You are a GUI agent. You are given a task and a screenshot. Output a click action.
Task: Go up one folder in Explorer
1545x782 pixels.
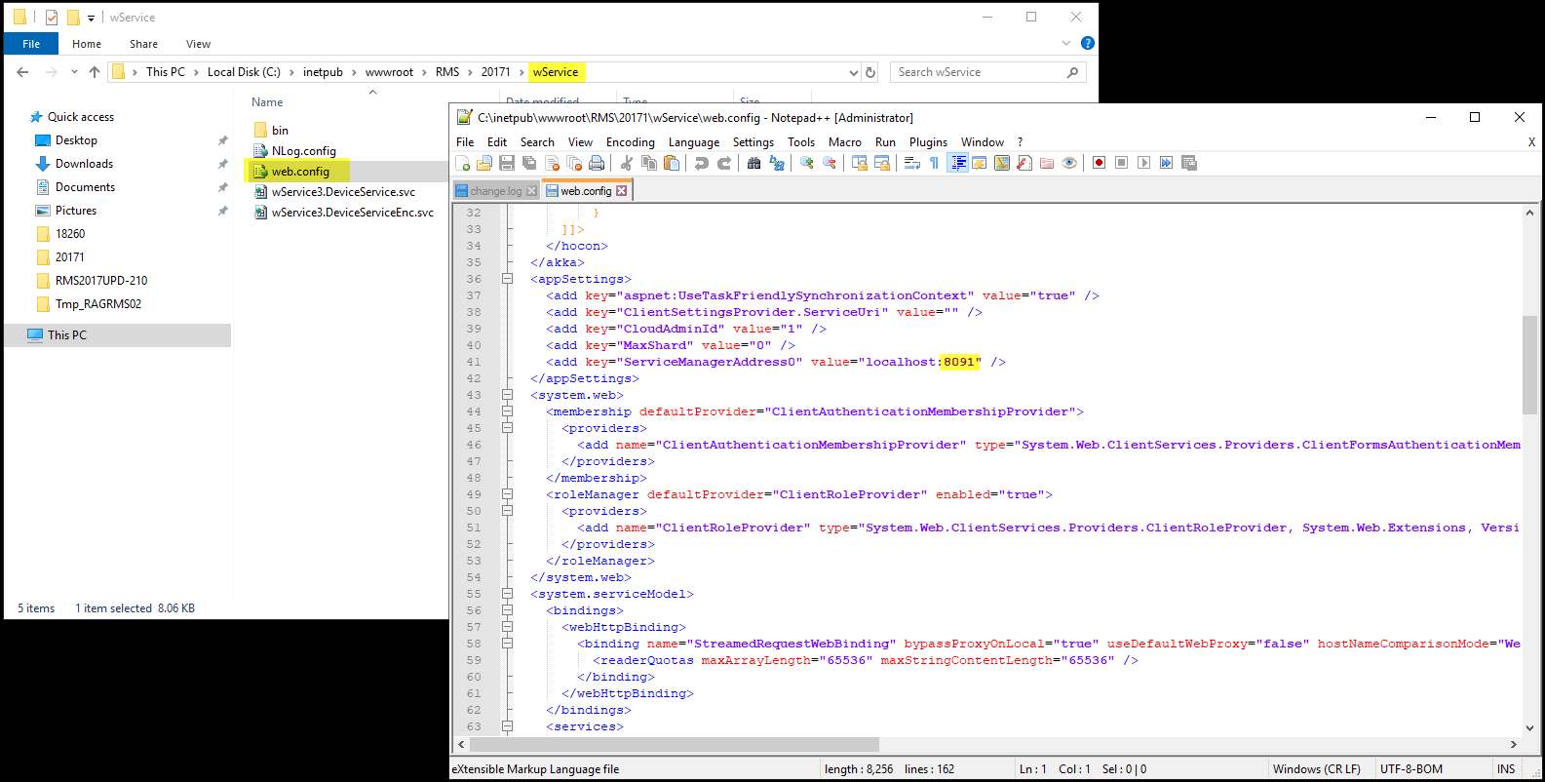tap(95, 72)
